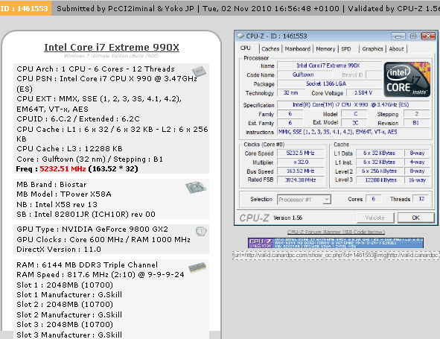Image resolution: width=440 pixels, height=339 pixels.
Task: Click the ID : 1461553 orange badge
Action: click(25, 8)
